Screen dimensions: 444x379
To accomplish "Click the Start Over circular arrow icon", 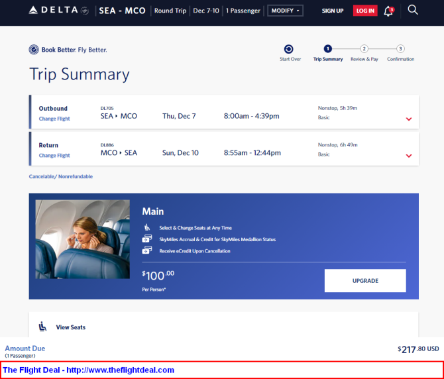I will (x=288, y=49).
